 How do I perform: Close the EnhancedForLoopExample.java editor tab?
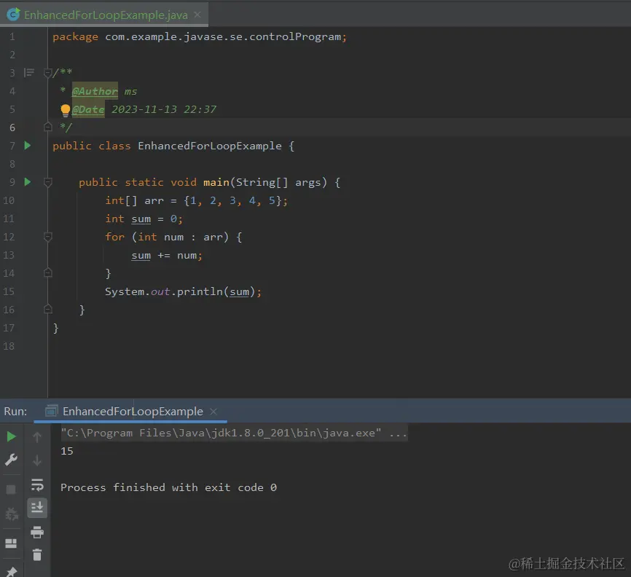click(x=197, y=15)
